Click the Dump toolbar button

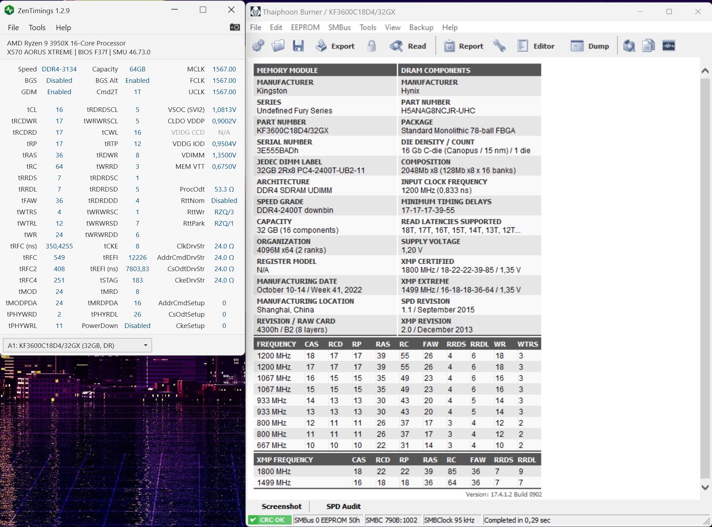(x=590, y=46)
